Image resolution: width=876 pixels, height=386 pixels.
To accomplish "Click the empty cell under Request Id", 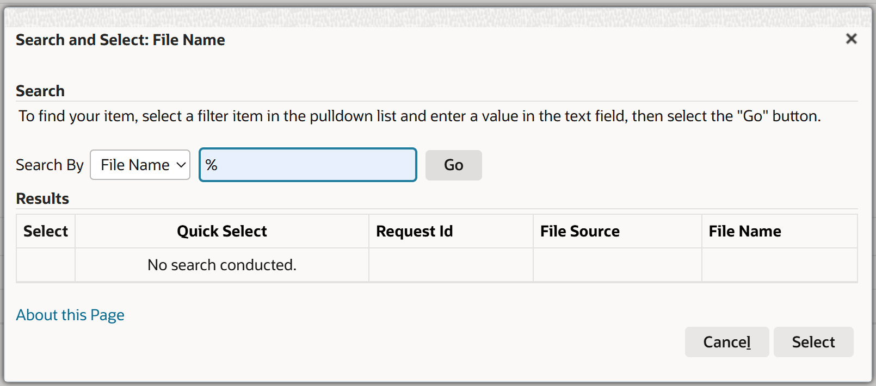I will tap(451, 265).
